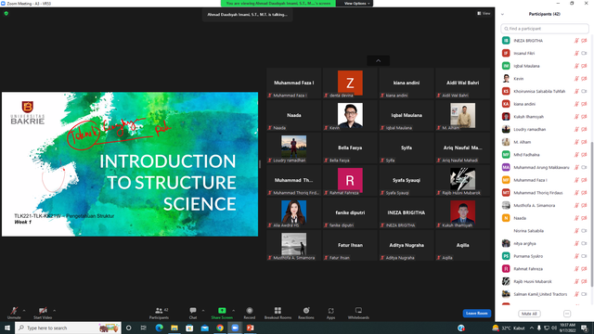The height and width of the screenshot is (334, 594).
Task: Click muted mic icon for Rahmat Fahreza in list
Action: click(x=576, y=269)
